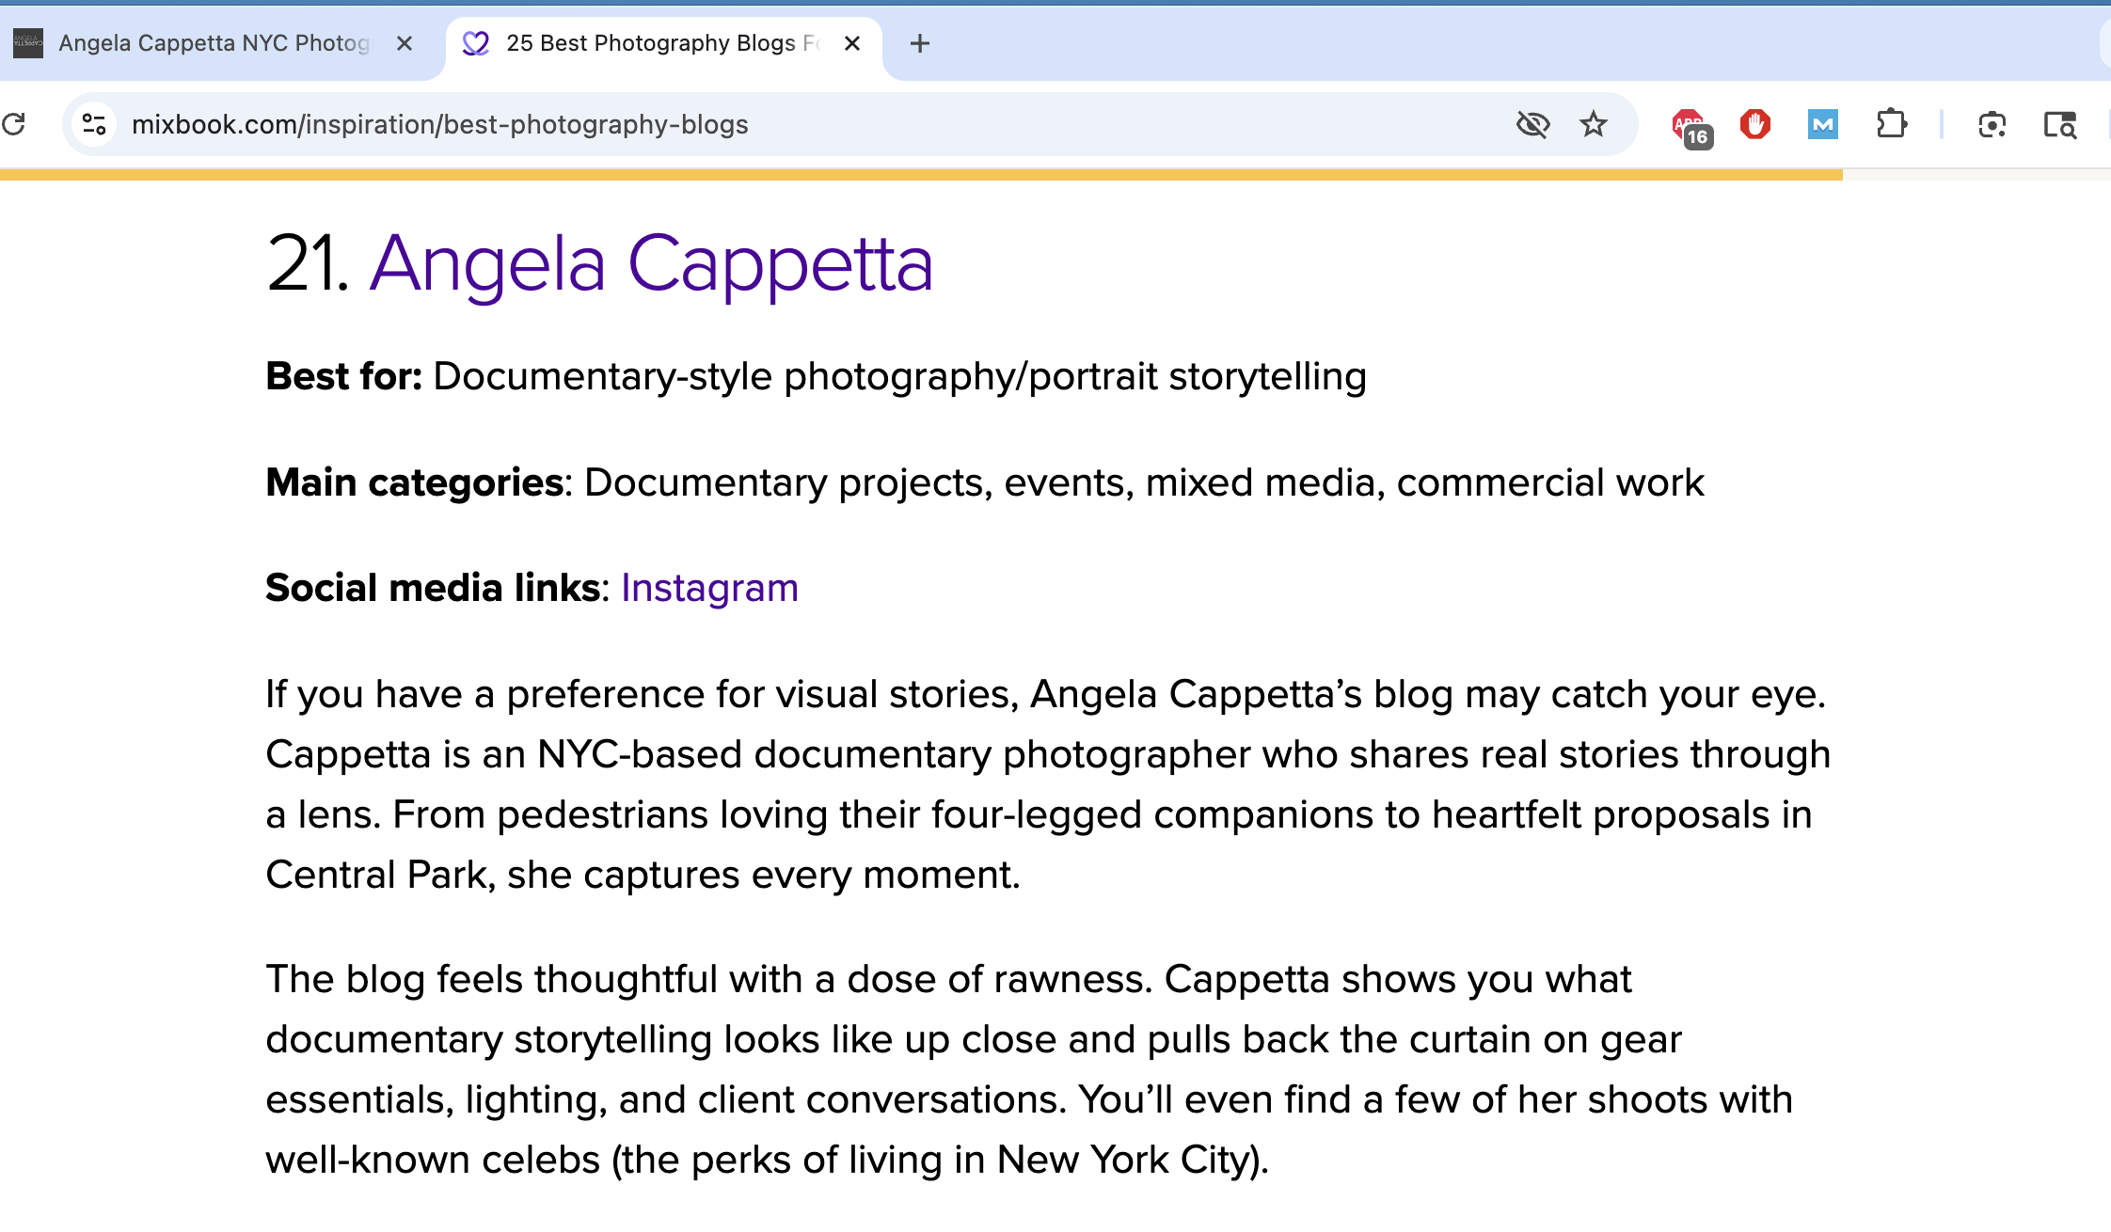This screenshot has height=1232, width=2111.
Task: Close the Angela Cappetta NYC Photog tab
Action: coord(405,43)
